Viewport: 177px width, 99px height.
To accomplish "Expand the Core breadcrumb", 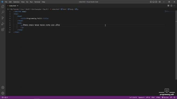I will tap(22, 9).
